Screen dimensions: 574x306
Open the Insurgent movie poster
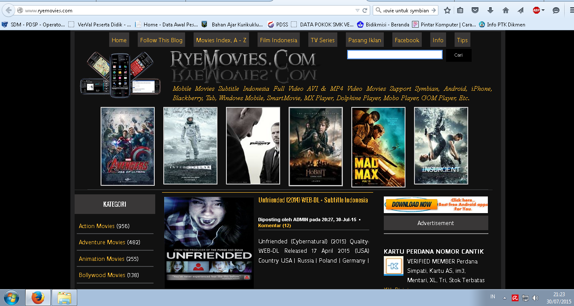[x=441, y=145]
